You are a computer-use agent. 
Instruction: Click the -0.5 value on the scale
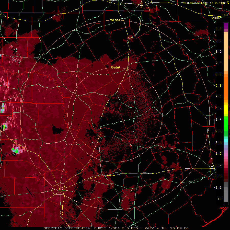[217, 176]
